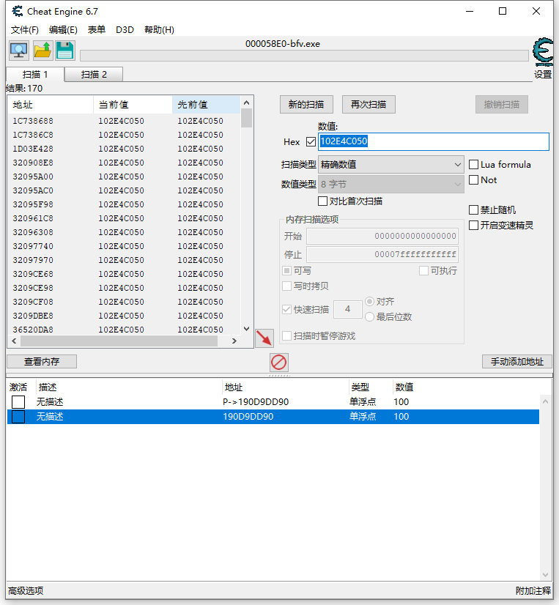Open the 表单 menu
Screen dimensions: 559x605
click(x=97, y=30)
